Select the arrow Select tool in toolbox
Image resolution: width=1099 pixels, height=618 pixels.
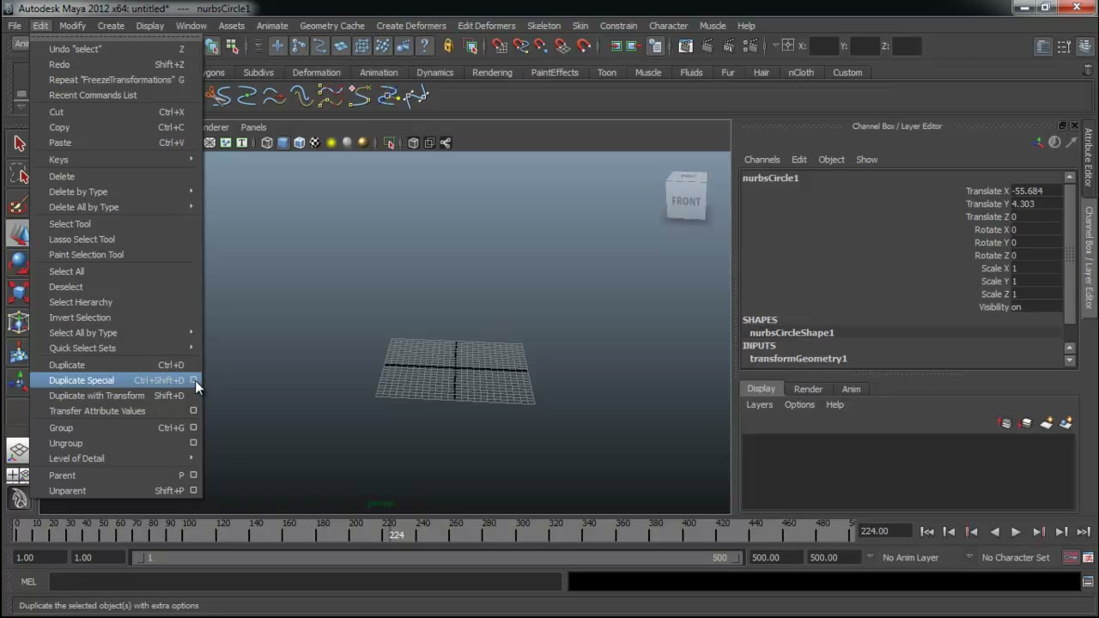pyautogui.click(x=19, y=143)
